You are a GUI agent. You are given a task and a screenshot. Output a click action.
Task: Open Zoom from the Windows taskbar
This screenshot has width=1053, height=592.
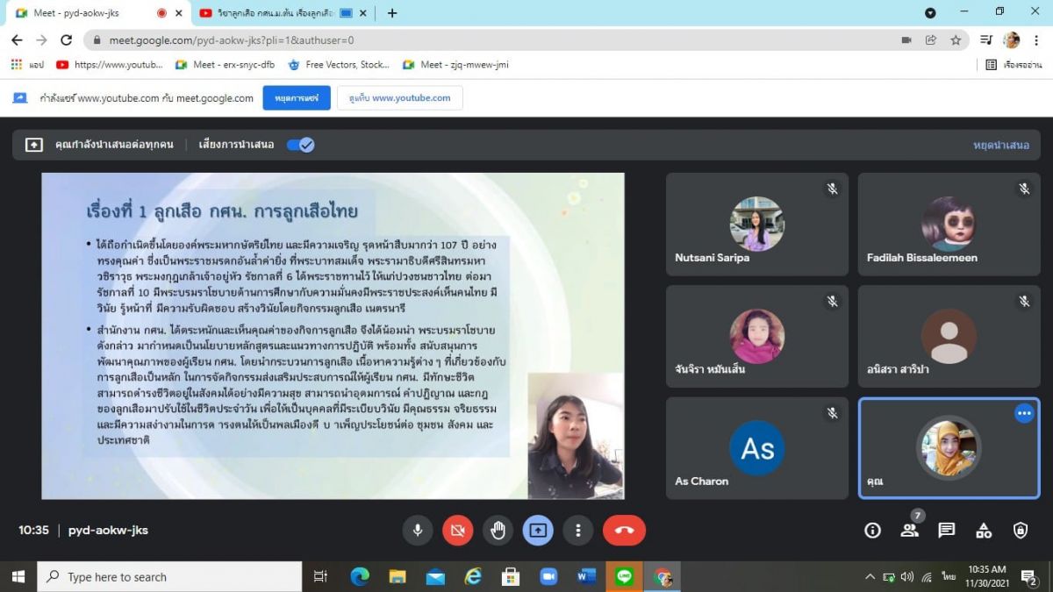coord(548,576)
